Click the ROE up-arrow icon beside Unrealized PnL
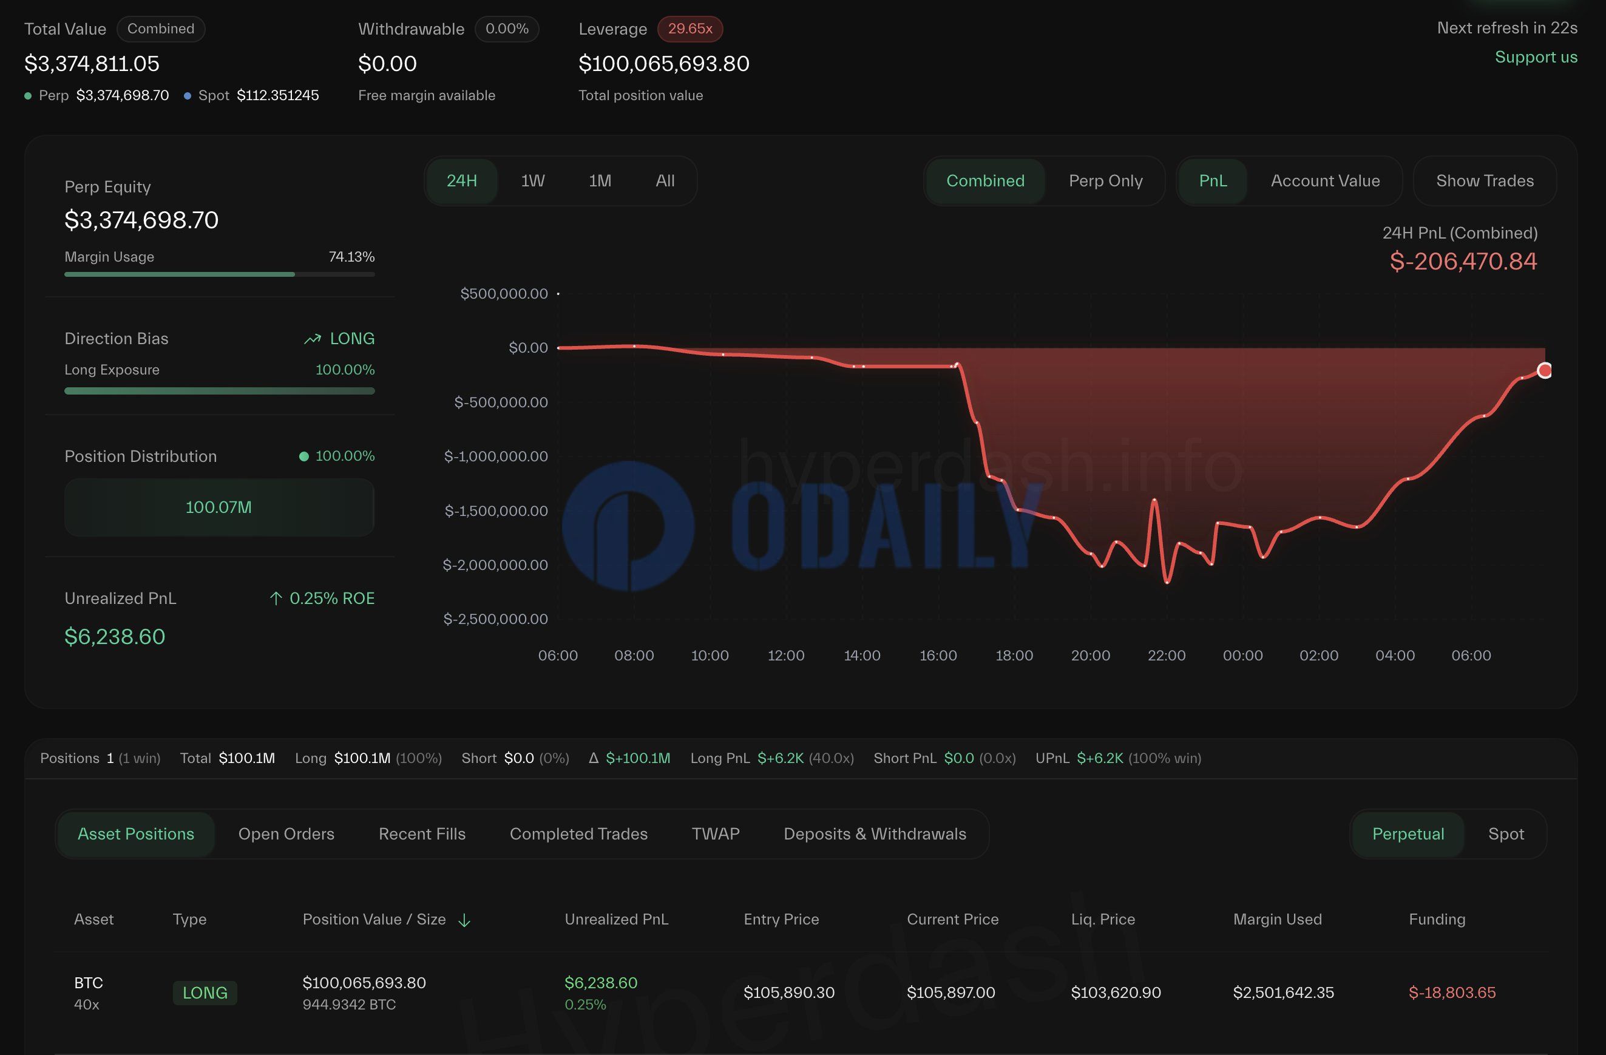Viewport: 1606px width, 1055px height. tap(276, 598)
